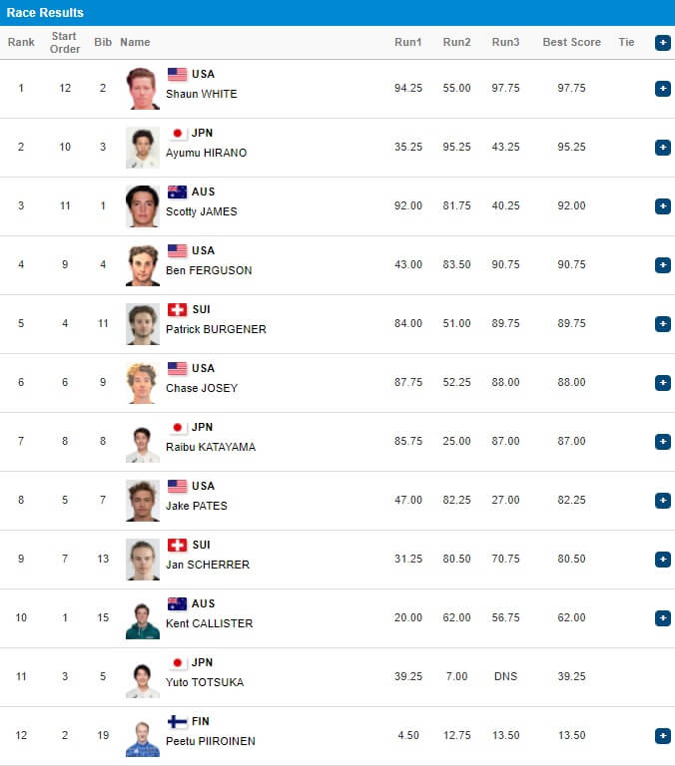Click the Finland flag beside Peetu PIIROINEN
This screenshot has height=766, width=675.
(x=177, y=721)
